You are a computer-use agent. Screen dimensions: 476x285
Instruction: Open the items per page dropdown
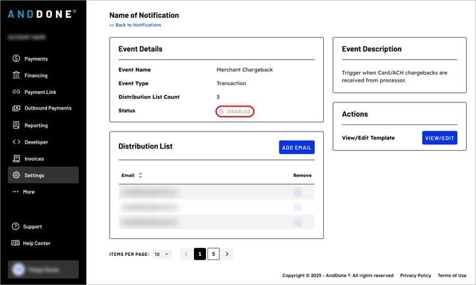pos(162,254)
